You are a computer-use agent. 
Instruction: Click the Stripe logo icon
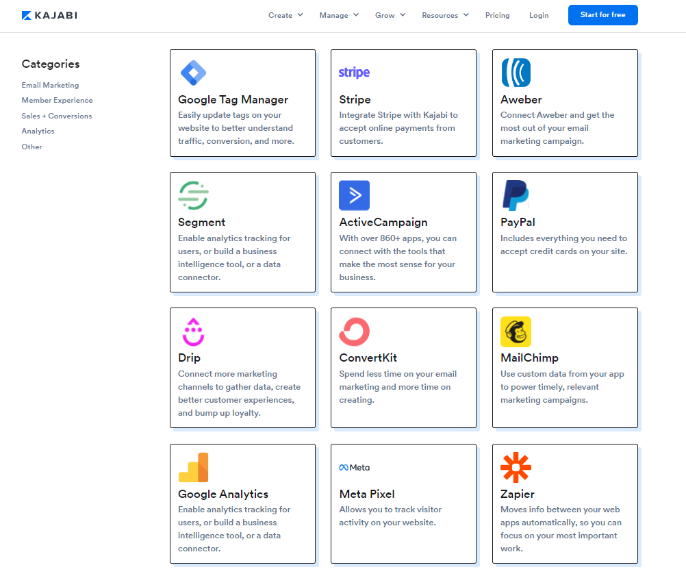tap(354, 72)
